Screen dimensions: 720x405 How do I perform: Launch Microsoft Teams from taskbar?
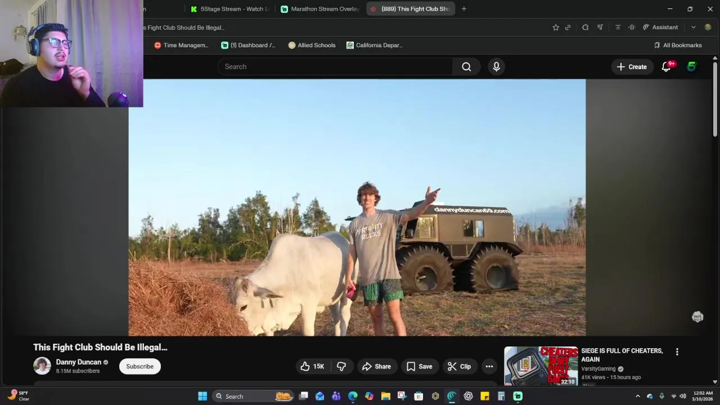coord(336,396)
